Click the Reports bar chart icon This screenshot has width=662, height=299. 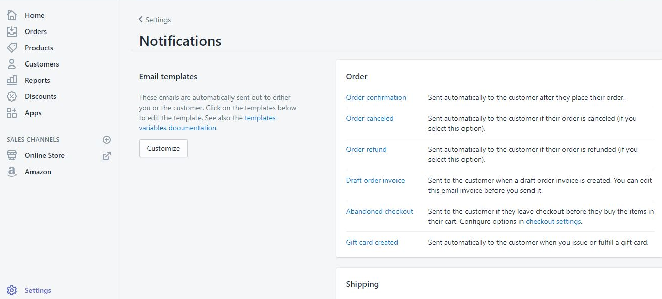click(11, 80)
